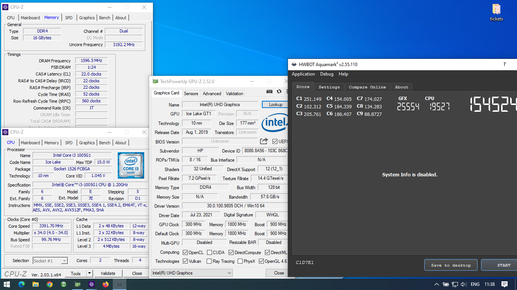Click the taskbar clock showing 11:38
This screenshot has height=290, width=517.
[x=490, y=284]
